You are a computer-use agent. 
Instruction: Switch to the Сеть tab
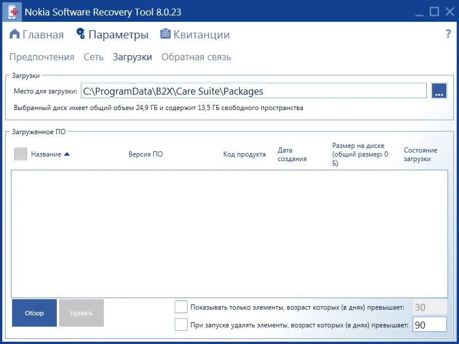point(94,57)
